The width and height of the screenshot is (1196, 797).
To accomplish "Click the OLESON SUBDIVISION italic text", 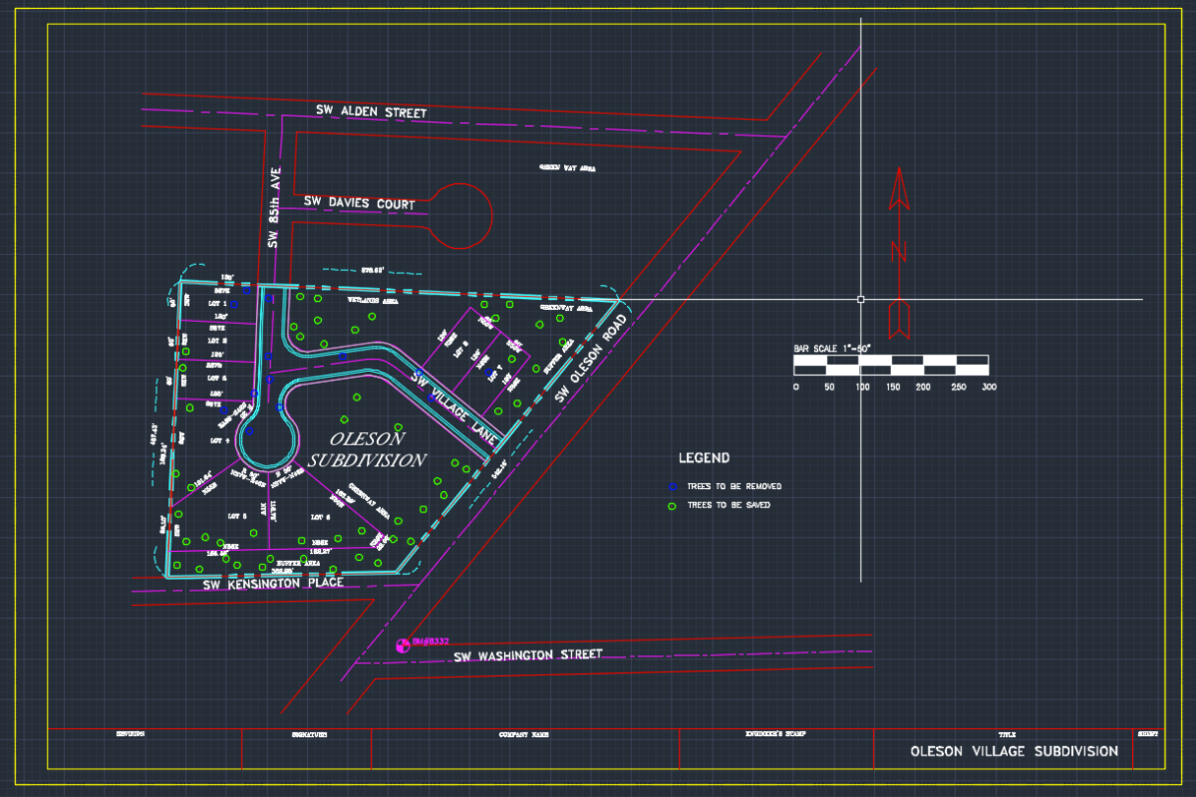I will (367, 449).
